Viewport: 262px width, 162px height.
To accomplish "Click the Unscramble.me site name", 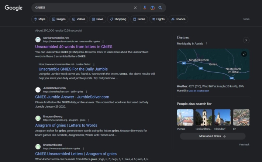I will (52, 145).
